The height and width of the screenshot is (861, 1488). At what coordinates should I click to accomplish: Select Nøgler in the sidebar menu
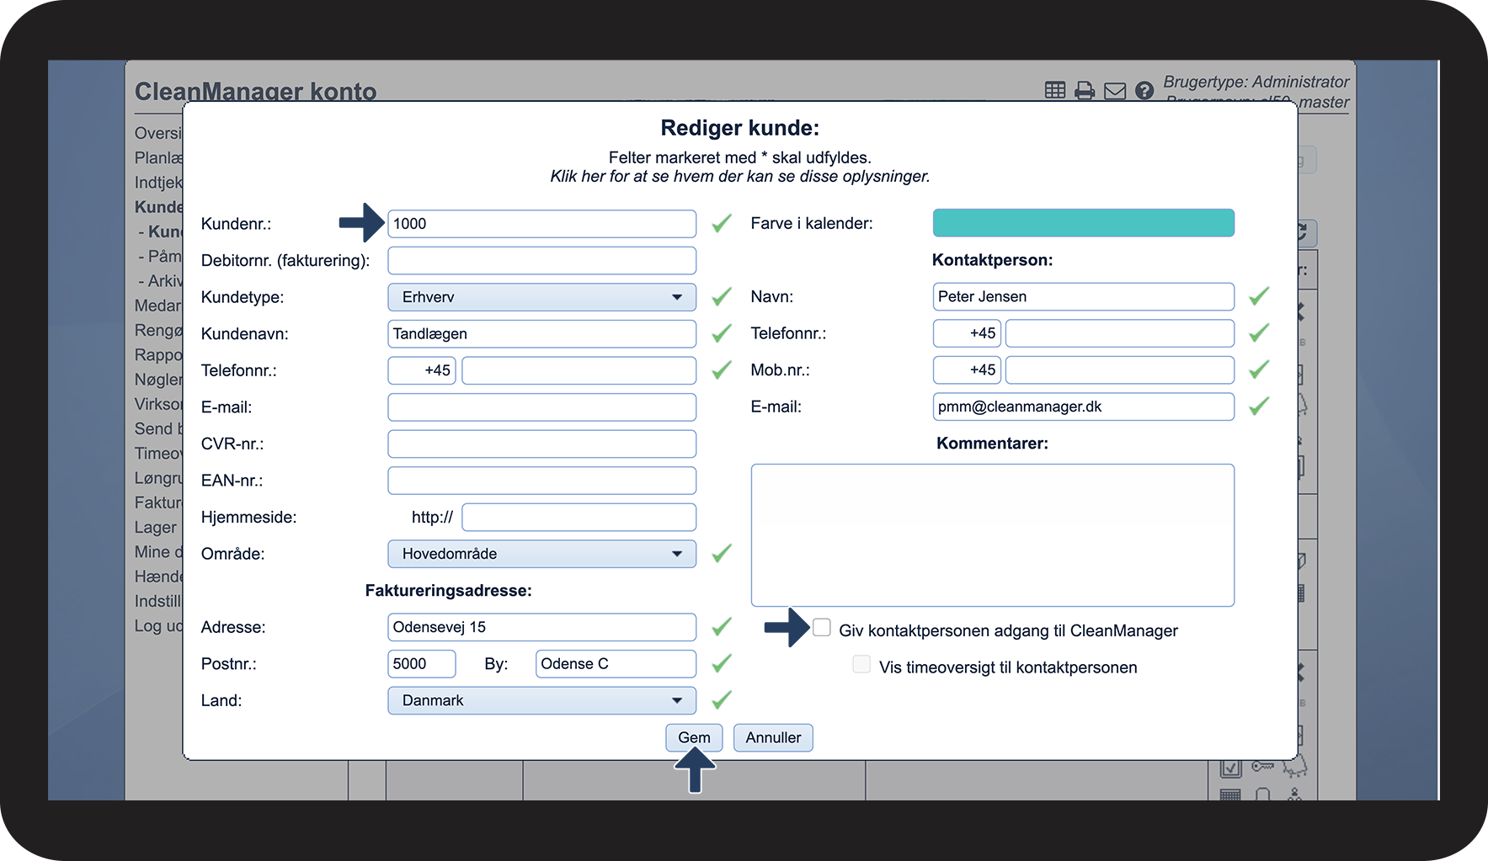pos(158,380)
